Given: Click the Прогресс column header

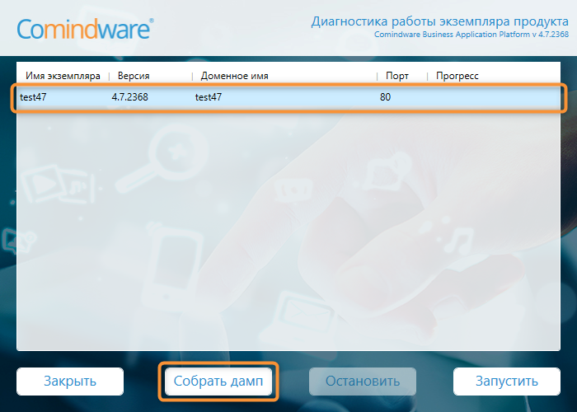Looking at the screenshot, I should point(457,76).
